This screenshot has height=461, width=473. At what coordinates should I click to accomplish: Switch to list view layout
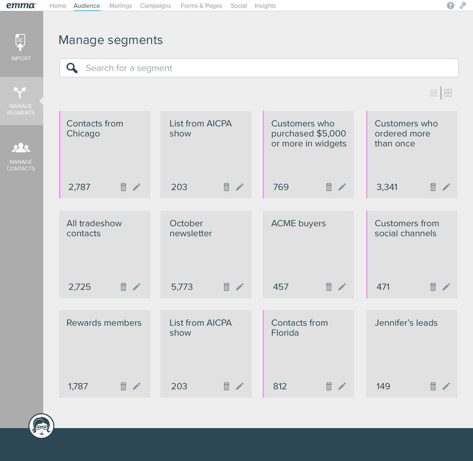(x=433, y=93)
